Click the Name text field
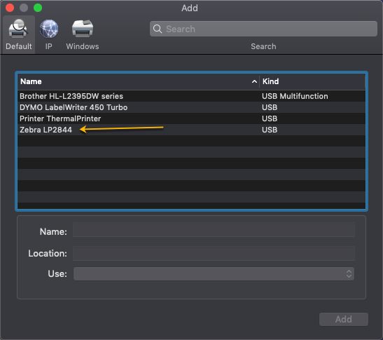383x340 pixels. pos(214,230)
